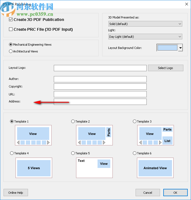Image resolution: width=191 pixels, height=200 pixels.
Task: Uncheck Create 3D PDF Publication checkbox
Action: (11, 20)
